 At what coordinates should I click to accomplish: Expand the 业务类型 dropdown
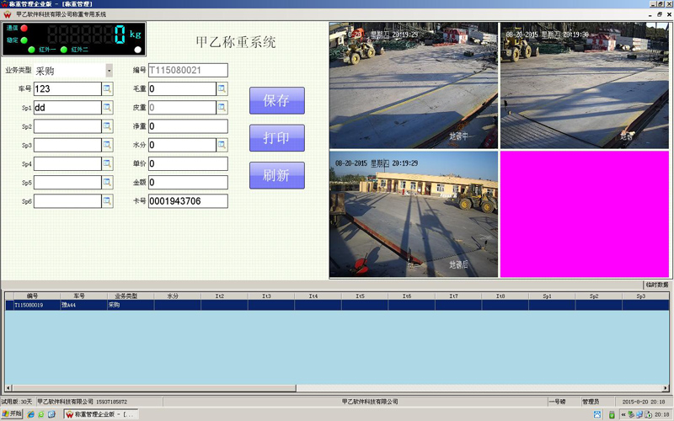[x=110, y=71]
